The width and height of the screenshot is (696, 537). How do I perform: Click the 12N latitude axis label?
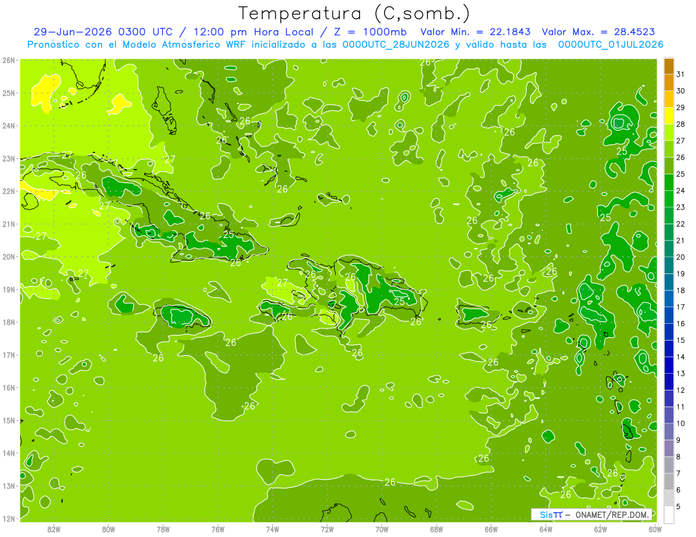8,518
